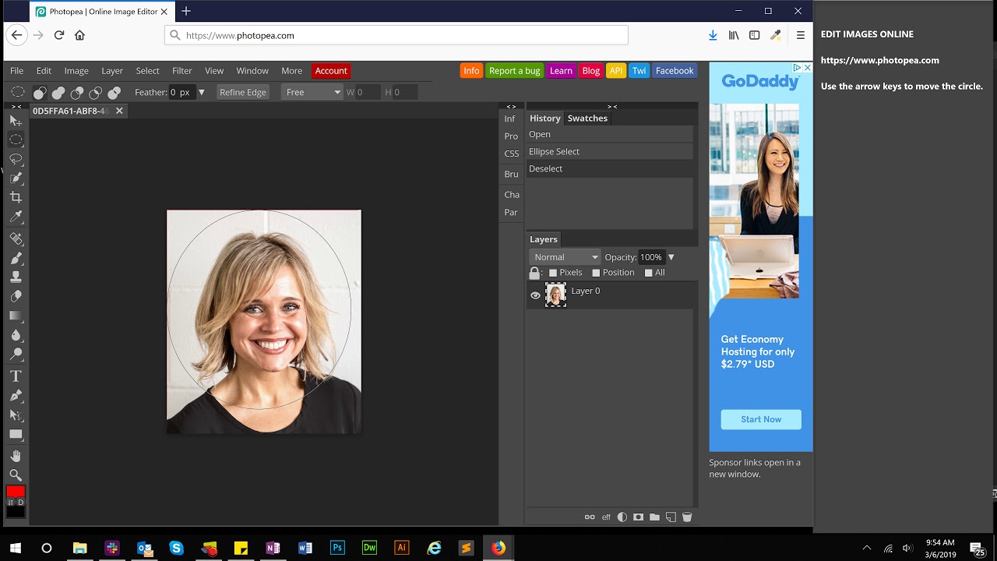Select the Blur droplet tool
The height and width of the screenshot is (561, 997).
click(x=16, y=336)
